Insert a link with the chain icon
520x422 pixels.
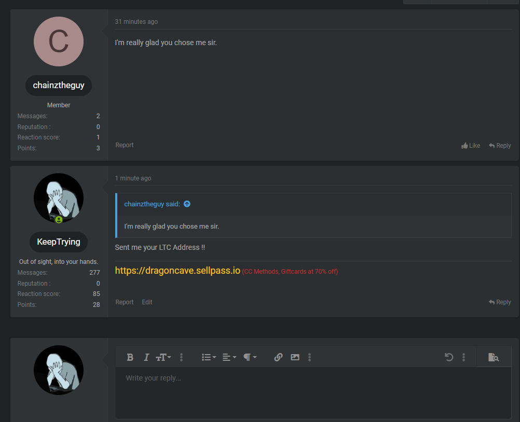[x=278, y=357]
